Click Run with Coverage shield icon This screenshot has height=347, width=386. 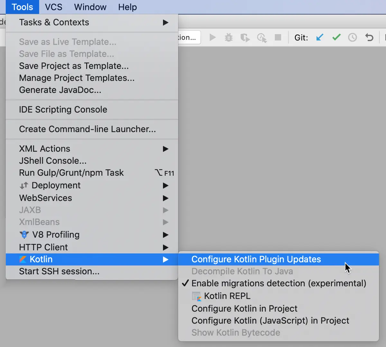(245, 38)
